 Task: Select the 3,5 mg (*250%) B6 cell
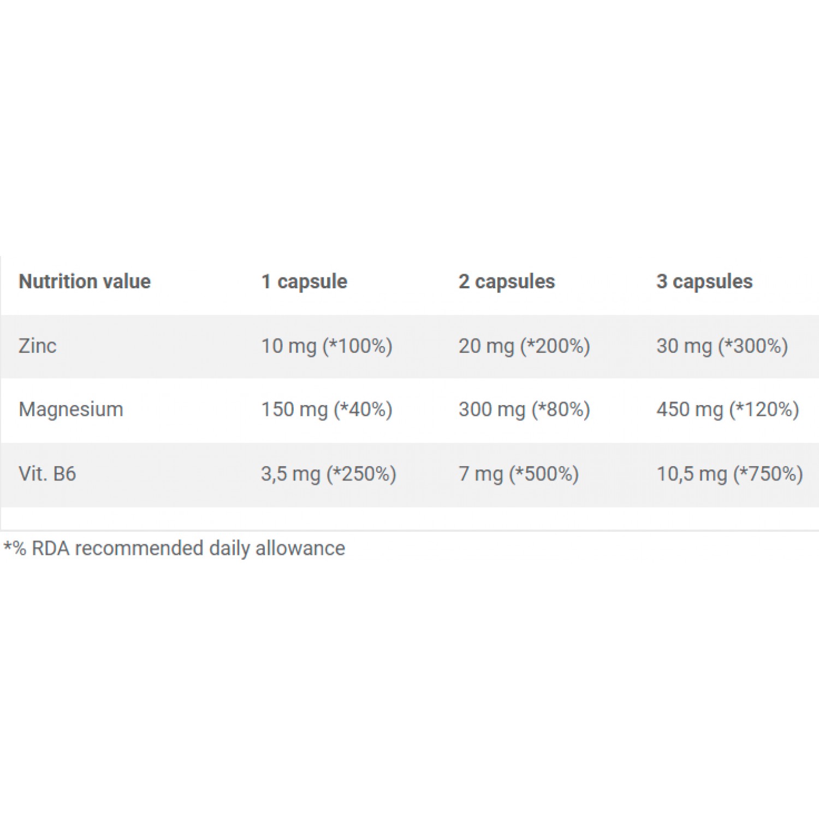(x=329, y=474)
